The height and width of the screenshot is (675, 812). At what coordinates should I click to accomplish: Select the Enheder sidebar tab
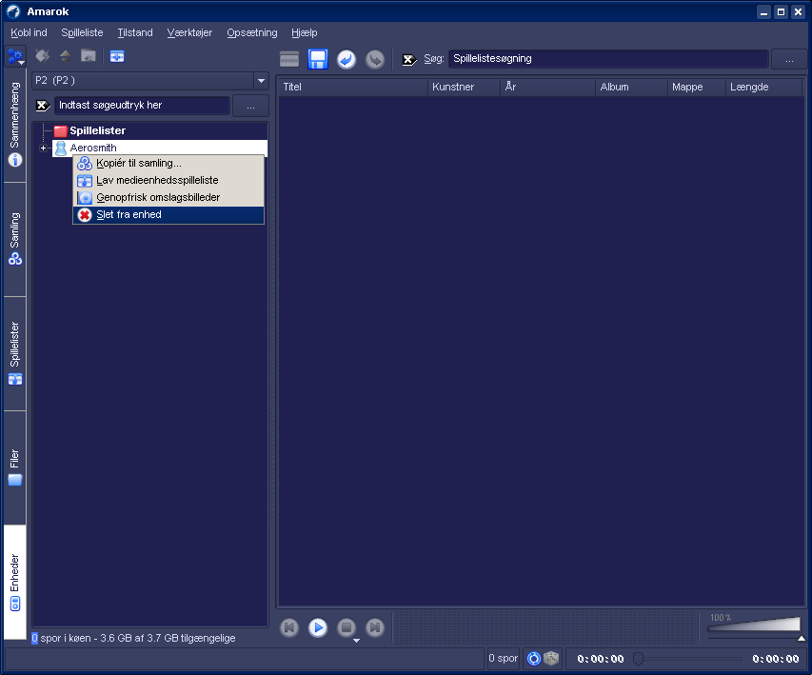click(x=15, y=583)
